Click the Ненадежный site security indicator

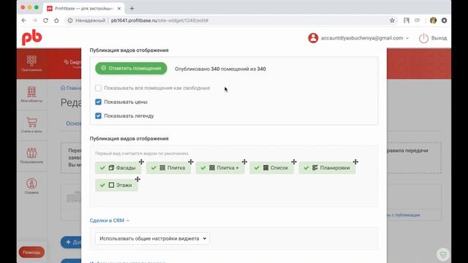(86, 20)
